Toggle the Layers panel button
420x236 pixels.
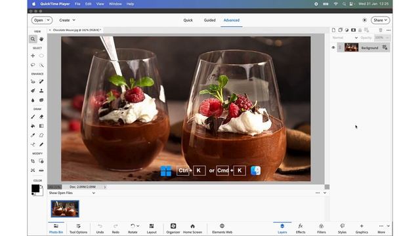(282, 229)
